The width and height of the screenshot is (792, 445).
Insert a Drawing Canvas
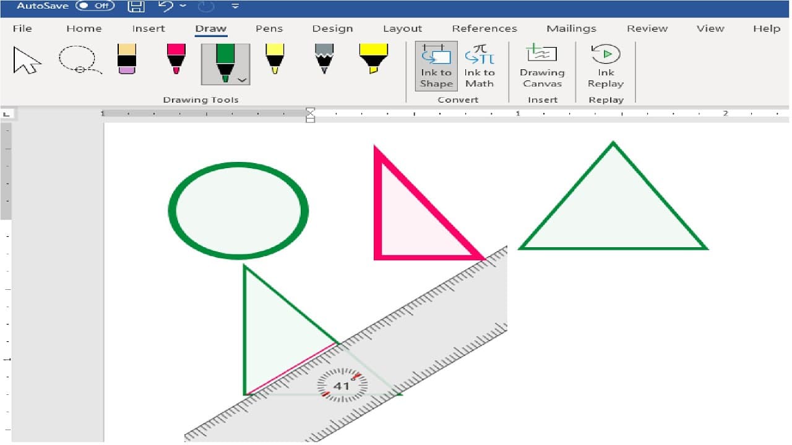pyautogui.click(x=541, y=67)
